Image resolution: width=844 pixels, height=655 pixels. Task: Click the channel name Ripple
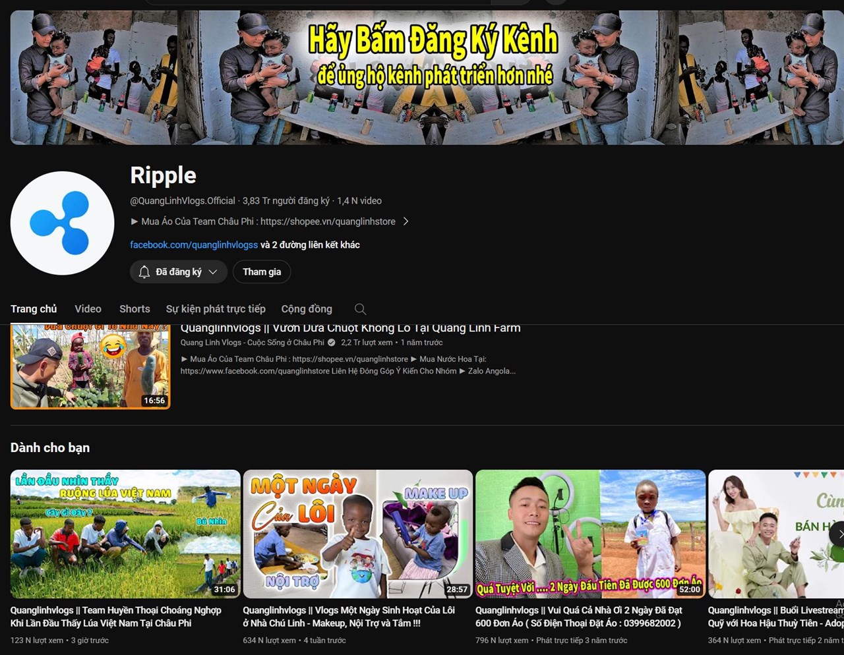(x=163, y=175)
